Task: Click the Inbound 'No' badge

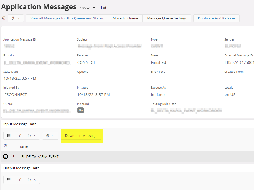Action: pos(81,110)
